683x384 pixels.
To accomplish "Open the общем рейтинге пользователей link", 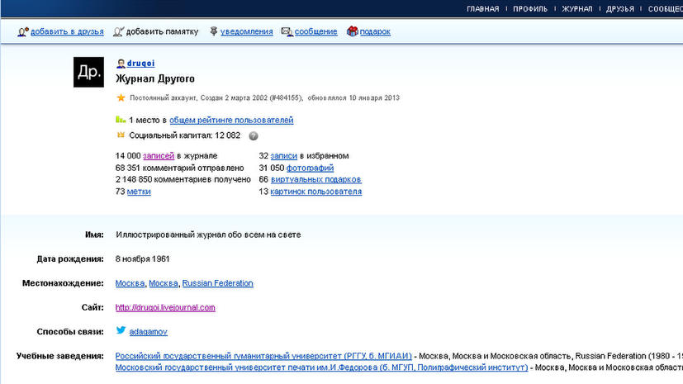I will click(231, 121).
